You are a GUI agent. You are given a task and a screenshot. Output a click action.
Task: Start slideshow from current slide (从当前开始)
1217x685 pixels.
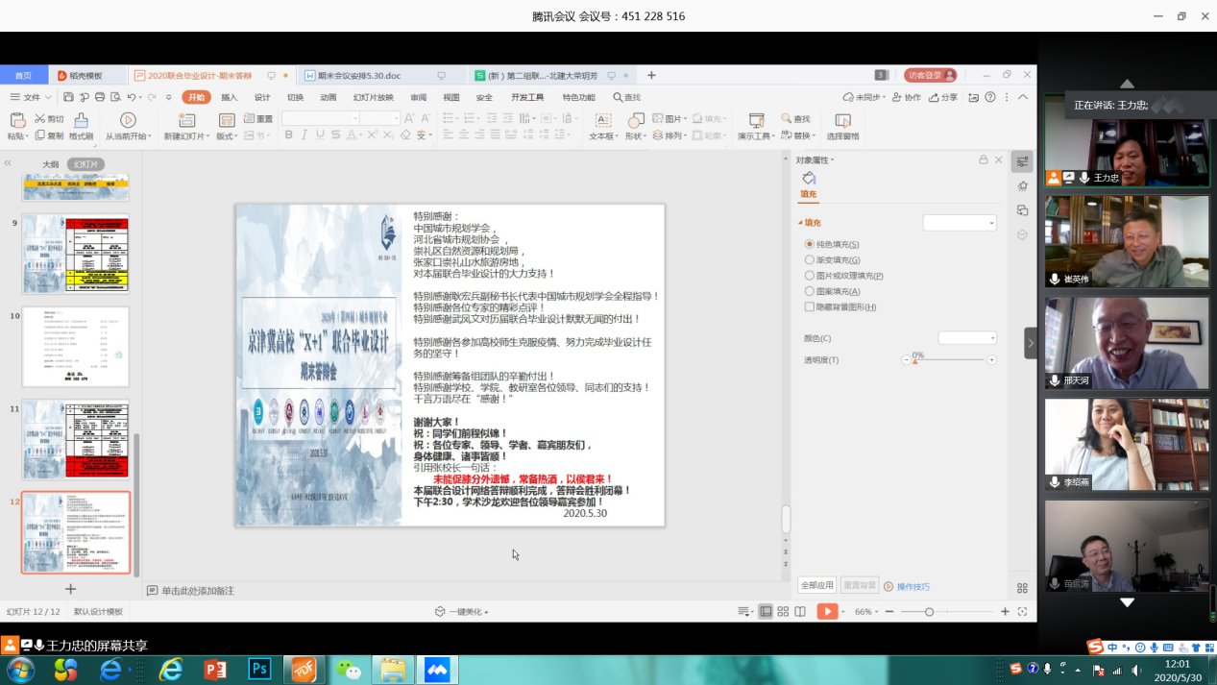point(128,120)
